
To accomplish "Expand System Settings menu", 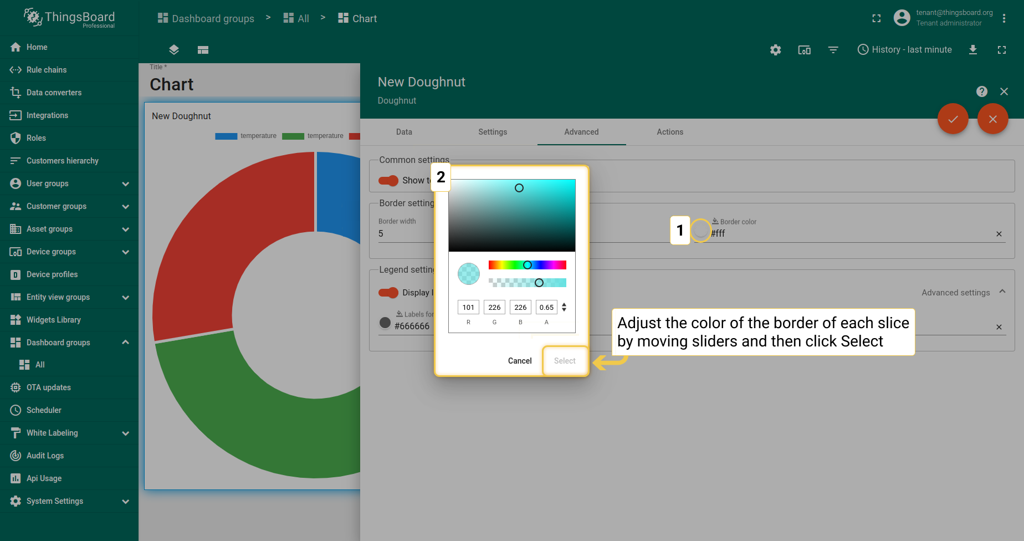I will pos(125,502).
